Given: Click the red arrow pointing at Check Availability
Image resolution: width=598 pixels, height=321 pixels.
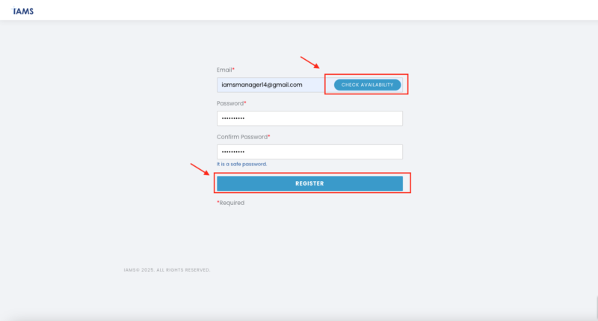Looking at the screenshot, I should [309, 63].
